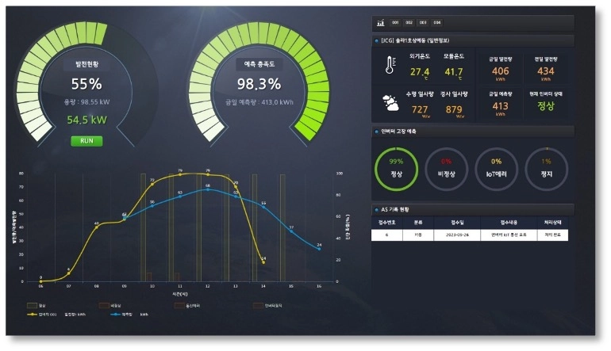Click the blue forecast point labeled 37
Screen dimensions: 611x351
(x=291, y=231)
